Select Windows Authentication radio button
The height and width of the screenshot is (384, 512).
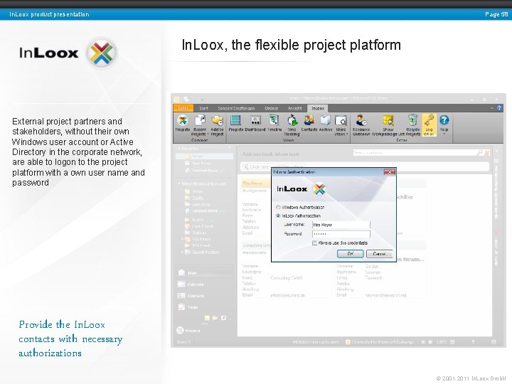pyautogui.click(x=278, y=208)
